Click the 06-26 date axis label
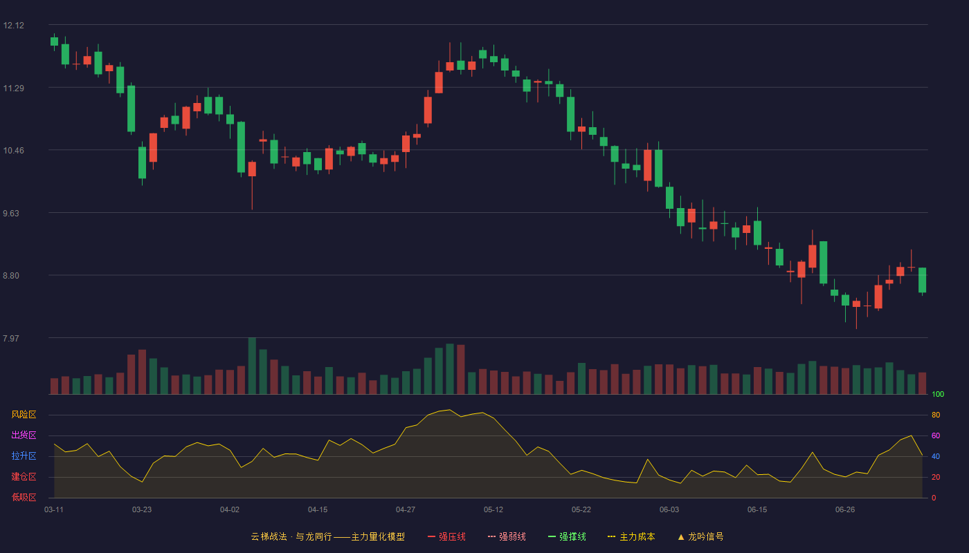 [845, 509]
